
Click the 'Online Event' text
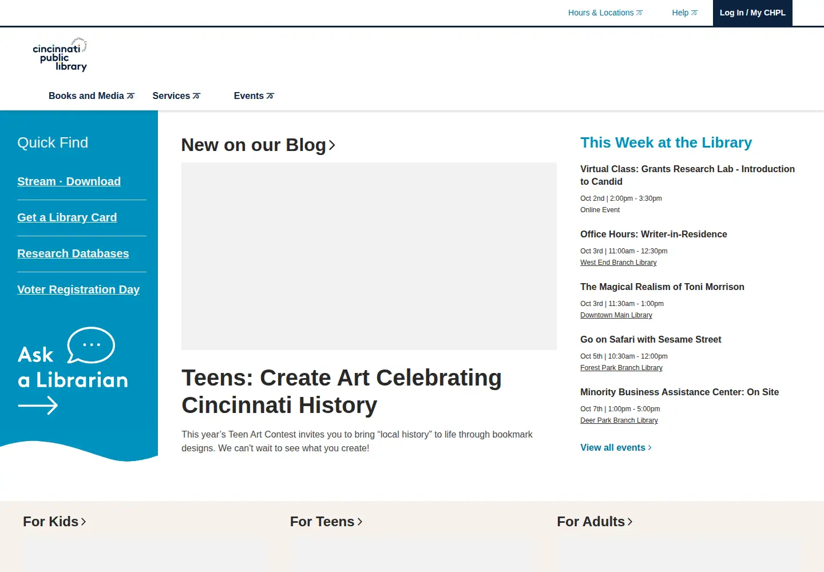(600, 210)
